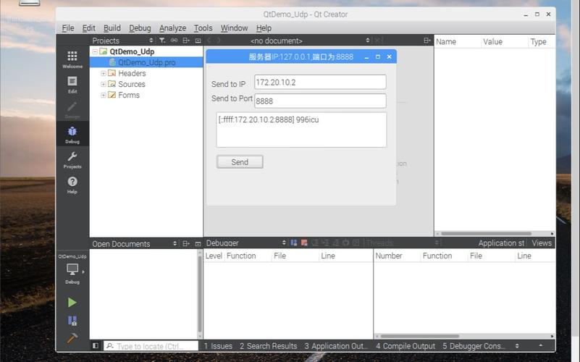Build project with hammer icon
Screen dimensions: 580x362
(x=72, y=337)
